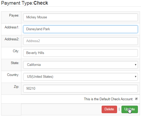Click the State label
This screenshot has width=141, height=116.
[x=15, y=63]
